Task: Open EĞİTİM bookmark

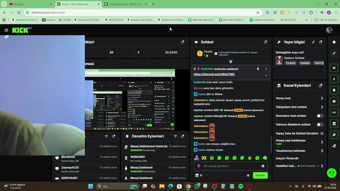Action: tap(65, 20)
